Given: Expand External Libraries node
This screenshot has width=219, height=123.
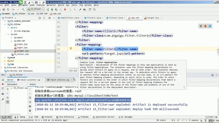Looking at the screenshot, I should tap(2, 68).
